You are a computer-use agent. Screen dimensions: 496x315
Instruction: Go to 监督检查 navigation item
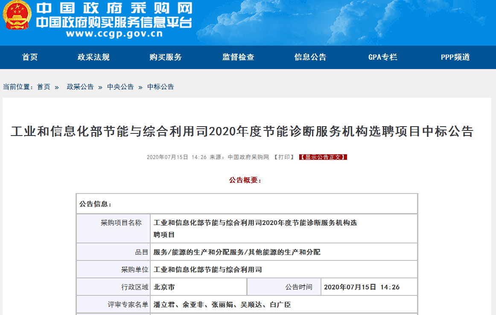(x=238, y=57)
